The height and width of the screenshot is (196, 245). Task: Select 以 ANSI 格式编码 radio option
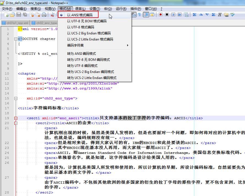tap(80, 15)
